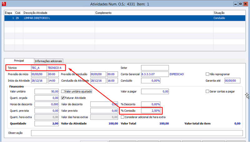Close the Atividades window
The width and height of the screenshot is (250, 142).
click(x=245, y=4)
